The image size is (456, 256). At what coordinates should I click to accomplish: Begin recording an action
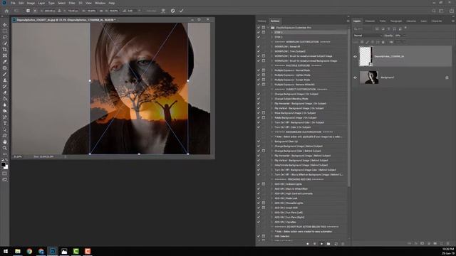[308, 244]
